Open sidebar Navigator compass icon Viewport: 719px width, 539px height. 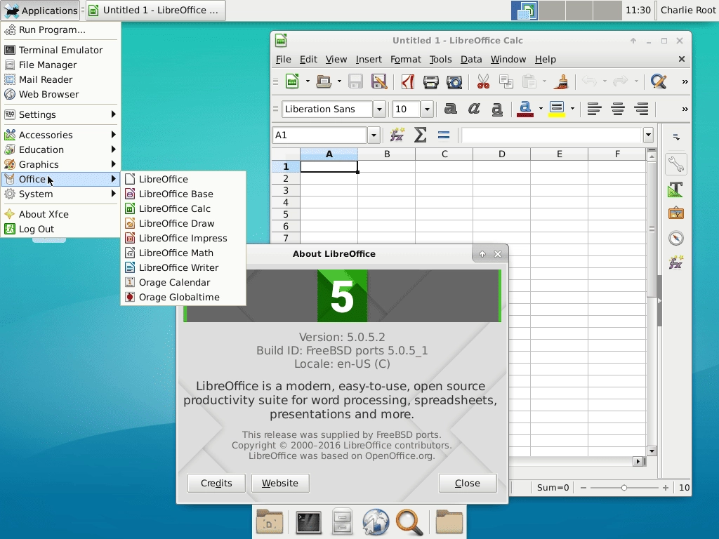click(676, 239)
